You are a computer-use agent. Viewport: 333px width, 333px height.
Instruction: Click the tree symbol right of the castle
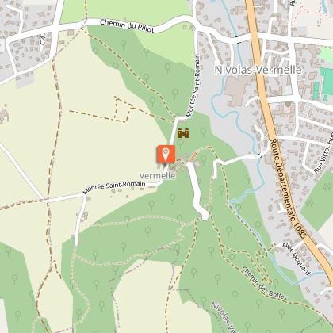tap(203, 132)
